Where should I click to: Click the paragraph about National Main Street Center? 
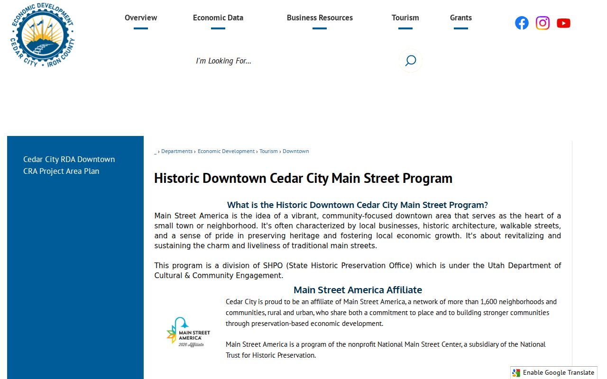pyautogui.click(x=386, y=350)
